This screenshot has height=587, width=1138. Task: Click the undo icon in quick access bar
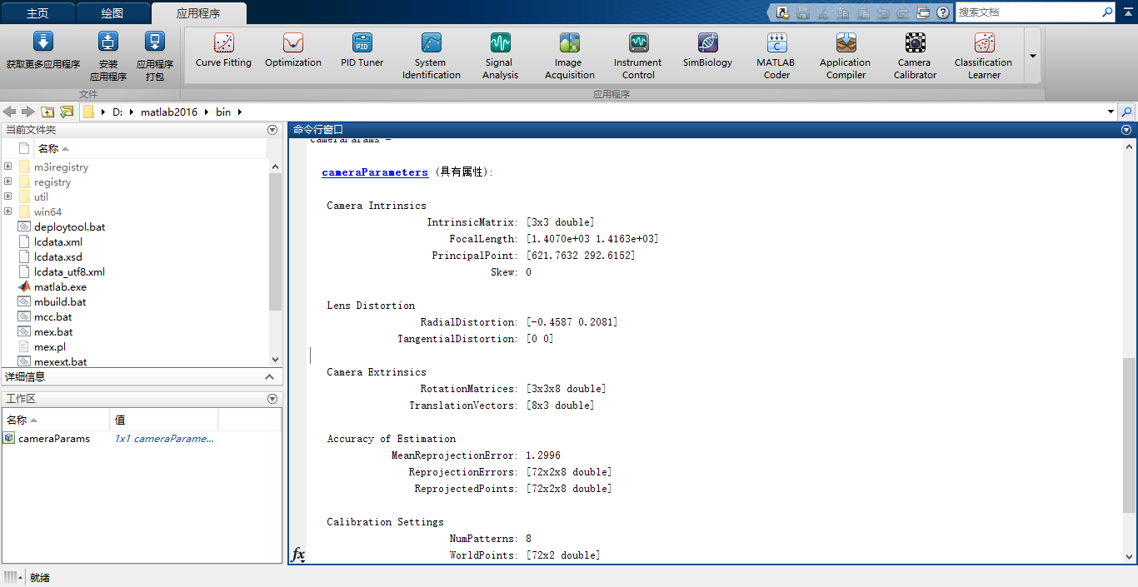point(883,12)
